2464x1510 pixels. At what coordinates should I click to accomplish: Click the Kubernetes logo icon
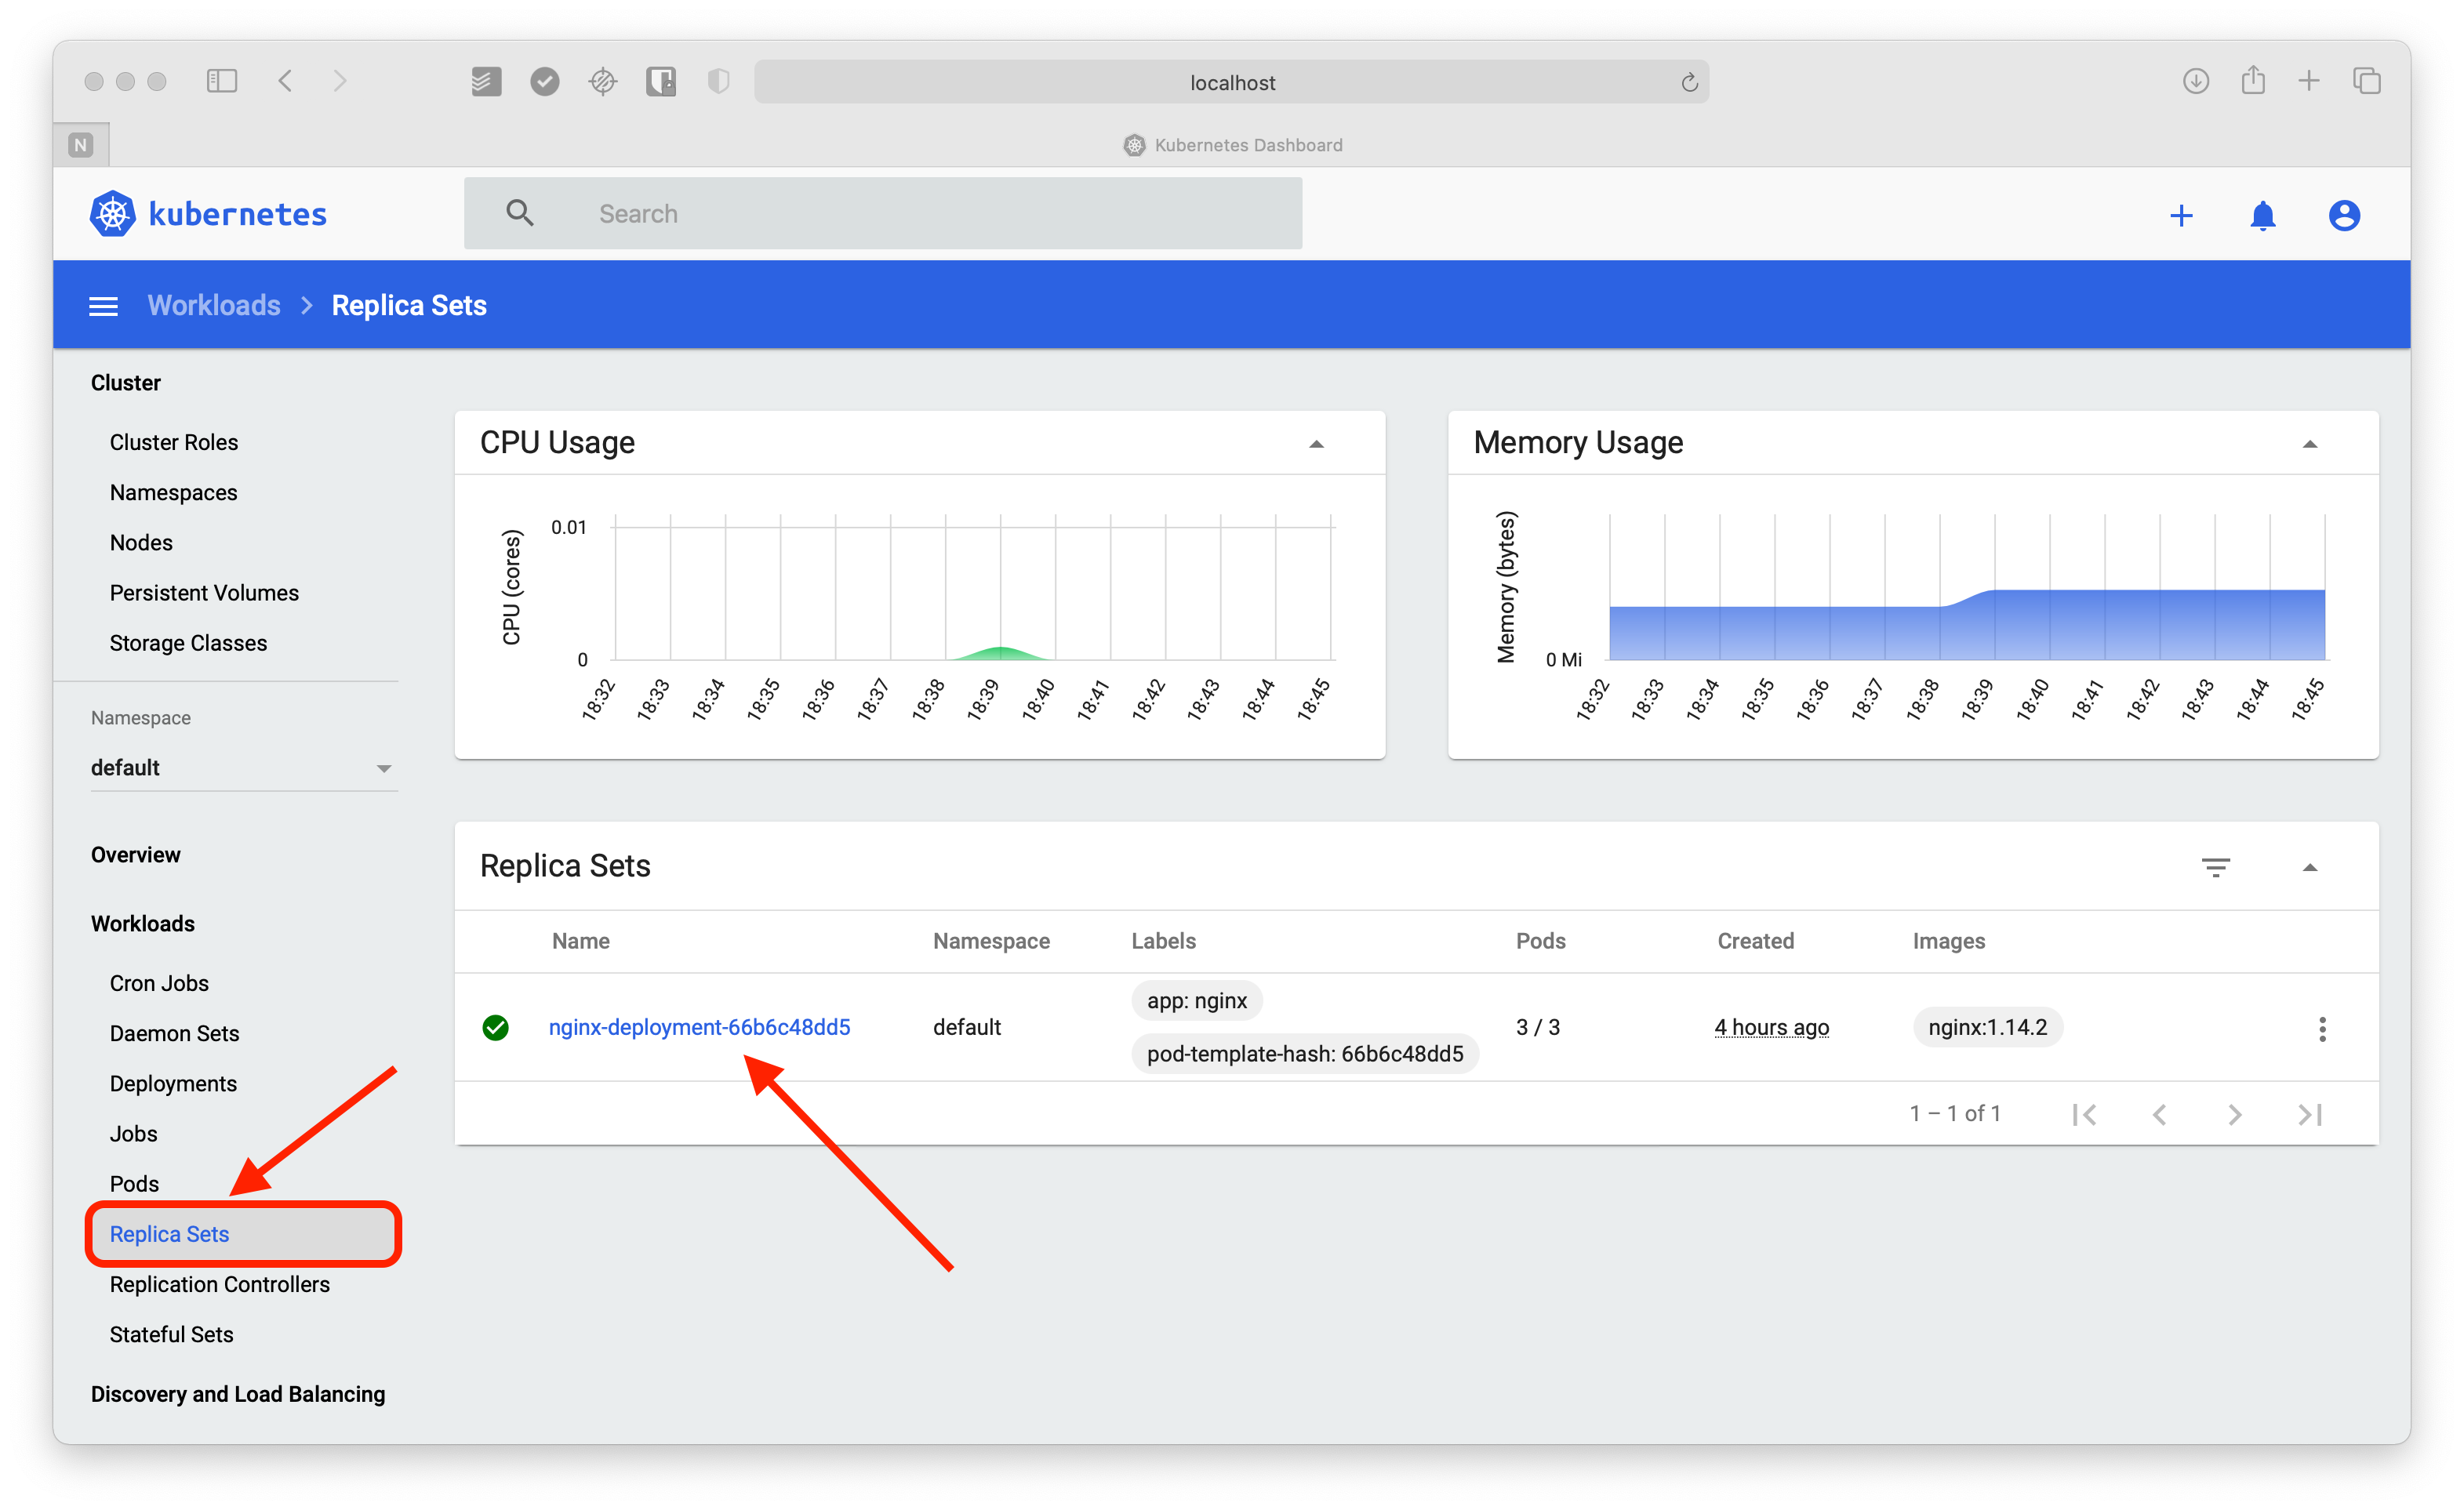tap(112, 213)
